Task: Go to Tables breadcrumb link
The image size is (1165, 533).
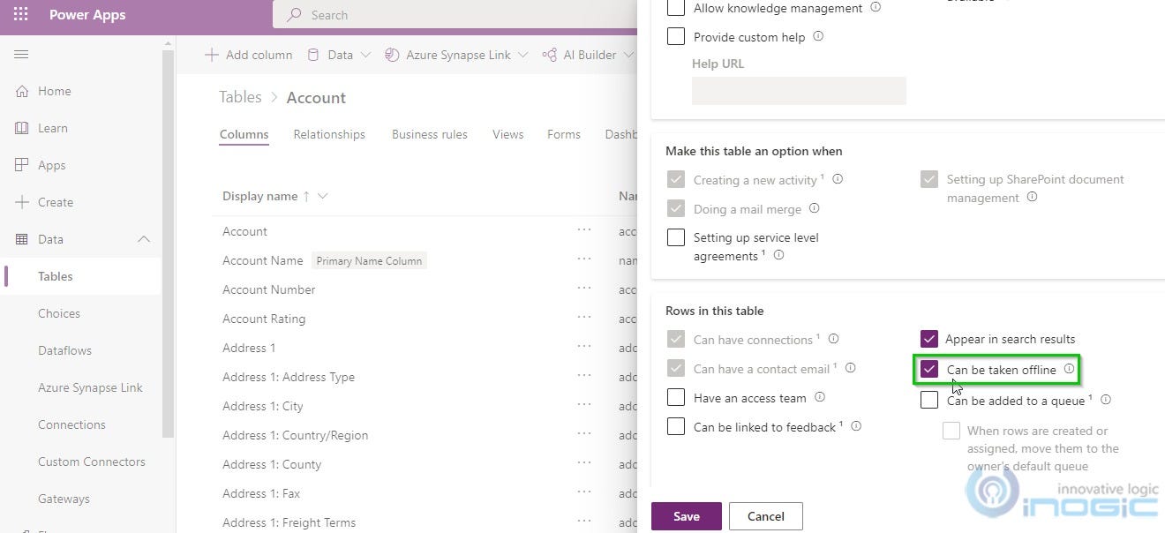Action: (240, 97)
